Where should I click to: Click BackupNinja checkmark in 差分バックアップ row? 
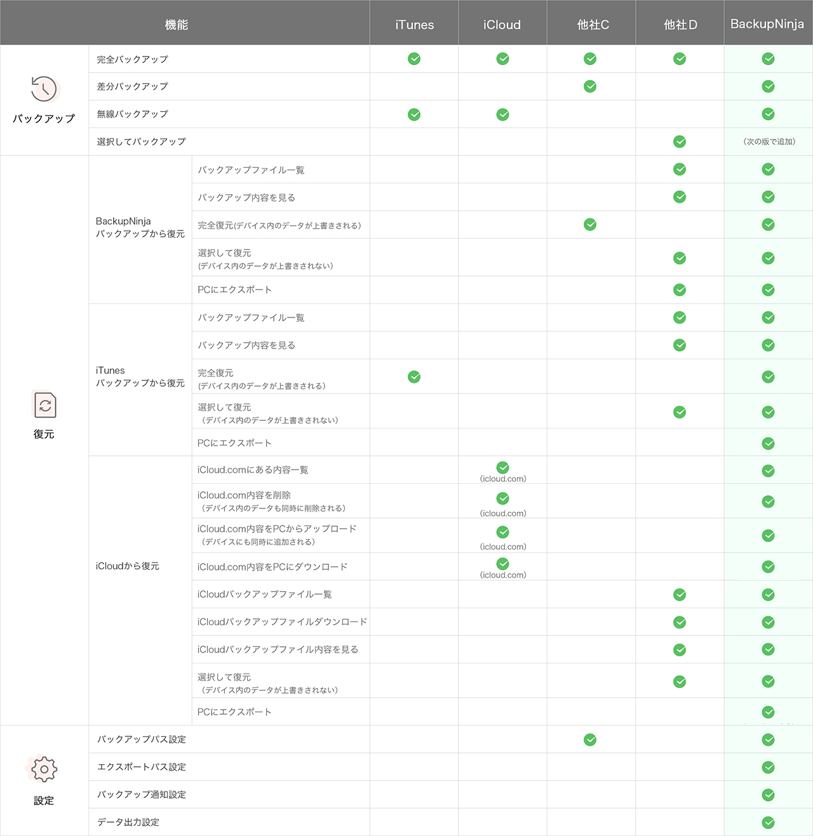tap(769, 86)
